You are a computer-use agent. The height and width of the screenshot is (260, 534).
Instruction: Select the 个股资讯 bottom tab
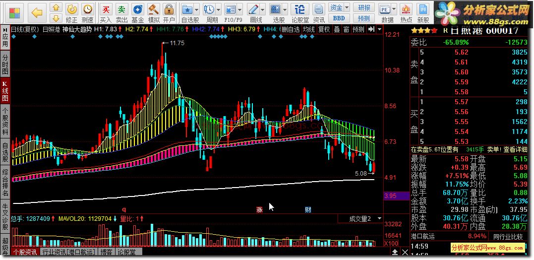[x=25, y=252]
